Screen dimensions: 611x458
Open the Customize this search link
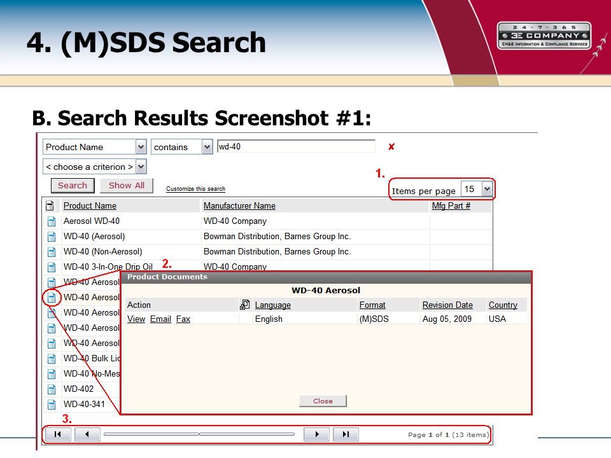[195, 189]
